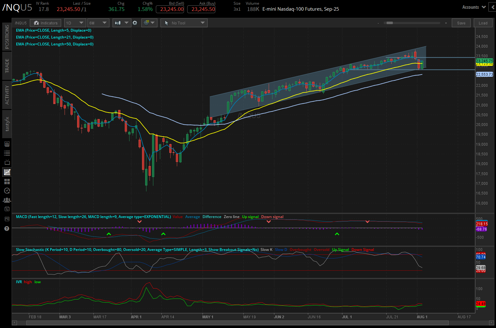Open the TV live video icon
Viewport: 496px width, 328px height.
pos(7,162)
